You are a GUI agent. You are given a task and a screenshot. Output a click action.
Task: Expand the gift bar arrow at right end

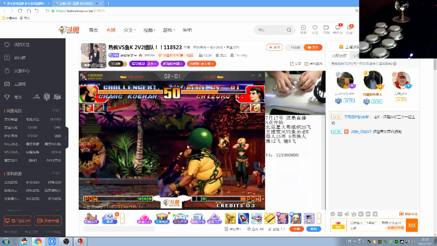319,218
